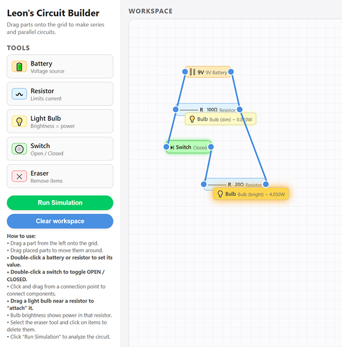
Task: Run Simulation
Action: pos(60,203)
